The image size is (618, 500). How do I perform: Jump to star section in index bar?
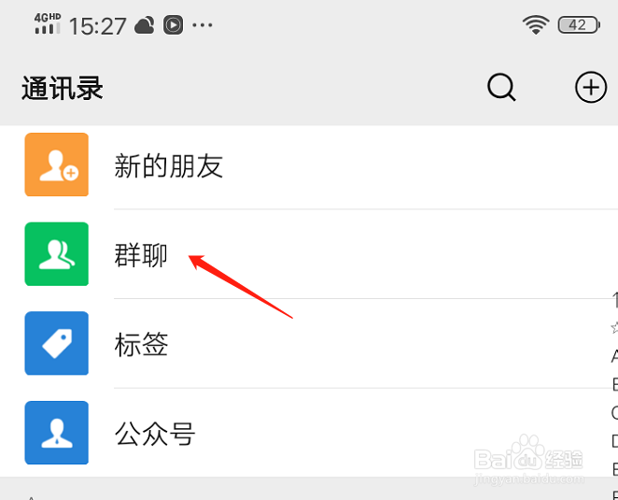coord(614,327)
